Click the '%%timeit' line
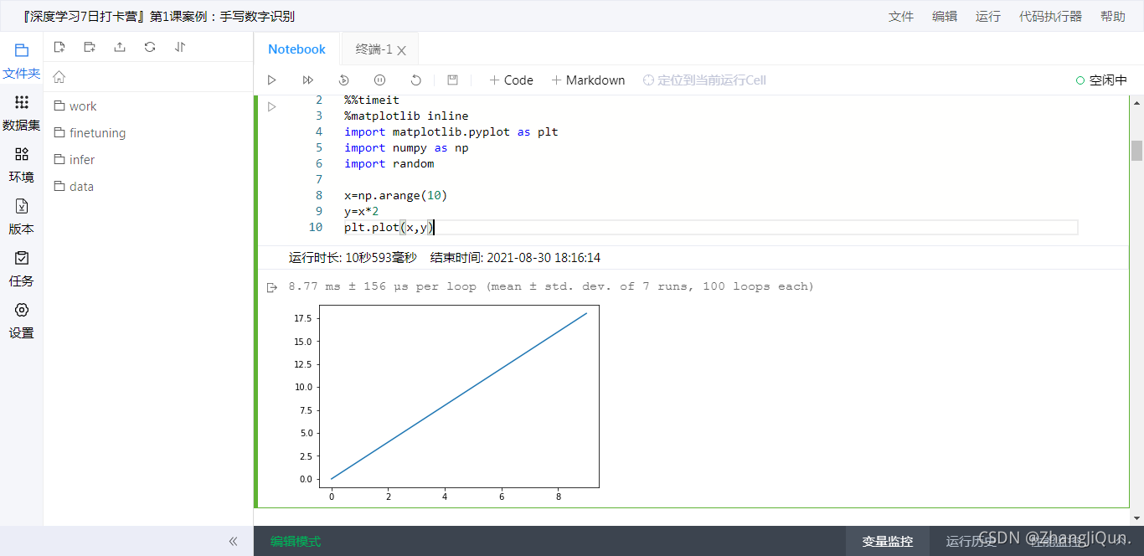The image size is (1144, 556). tap(372, 100)
